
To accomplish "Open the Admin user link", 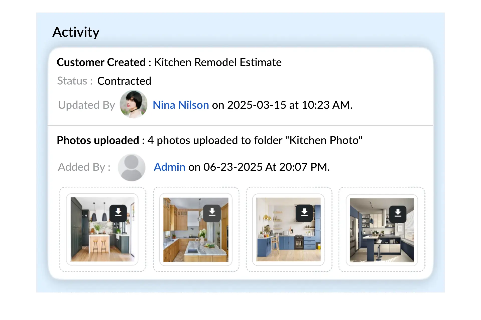I will (169, 167).
